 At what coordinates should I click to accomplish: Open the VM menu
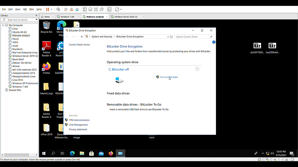25,9
